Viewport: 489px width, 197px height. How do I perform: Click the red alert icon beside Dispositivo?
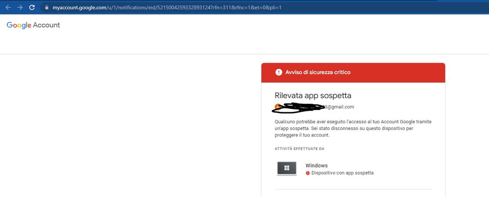pyautogui.click(x=308, y=173)
